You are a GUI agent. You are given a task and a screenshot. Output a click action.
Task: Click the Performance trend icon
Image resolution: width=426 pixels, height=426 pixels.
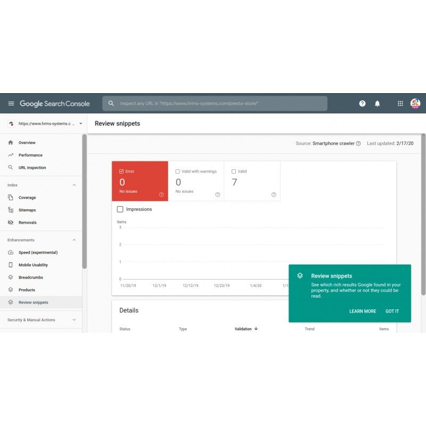coord(11,155)
